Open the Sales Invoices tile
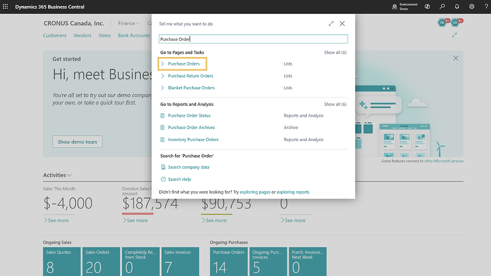 pyautogui.click(x=180, y=261)
